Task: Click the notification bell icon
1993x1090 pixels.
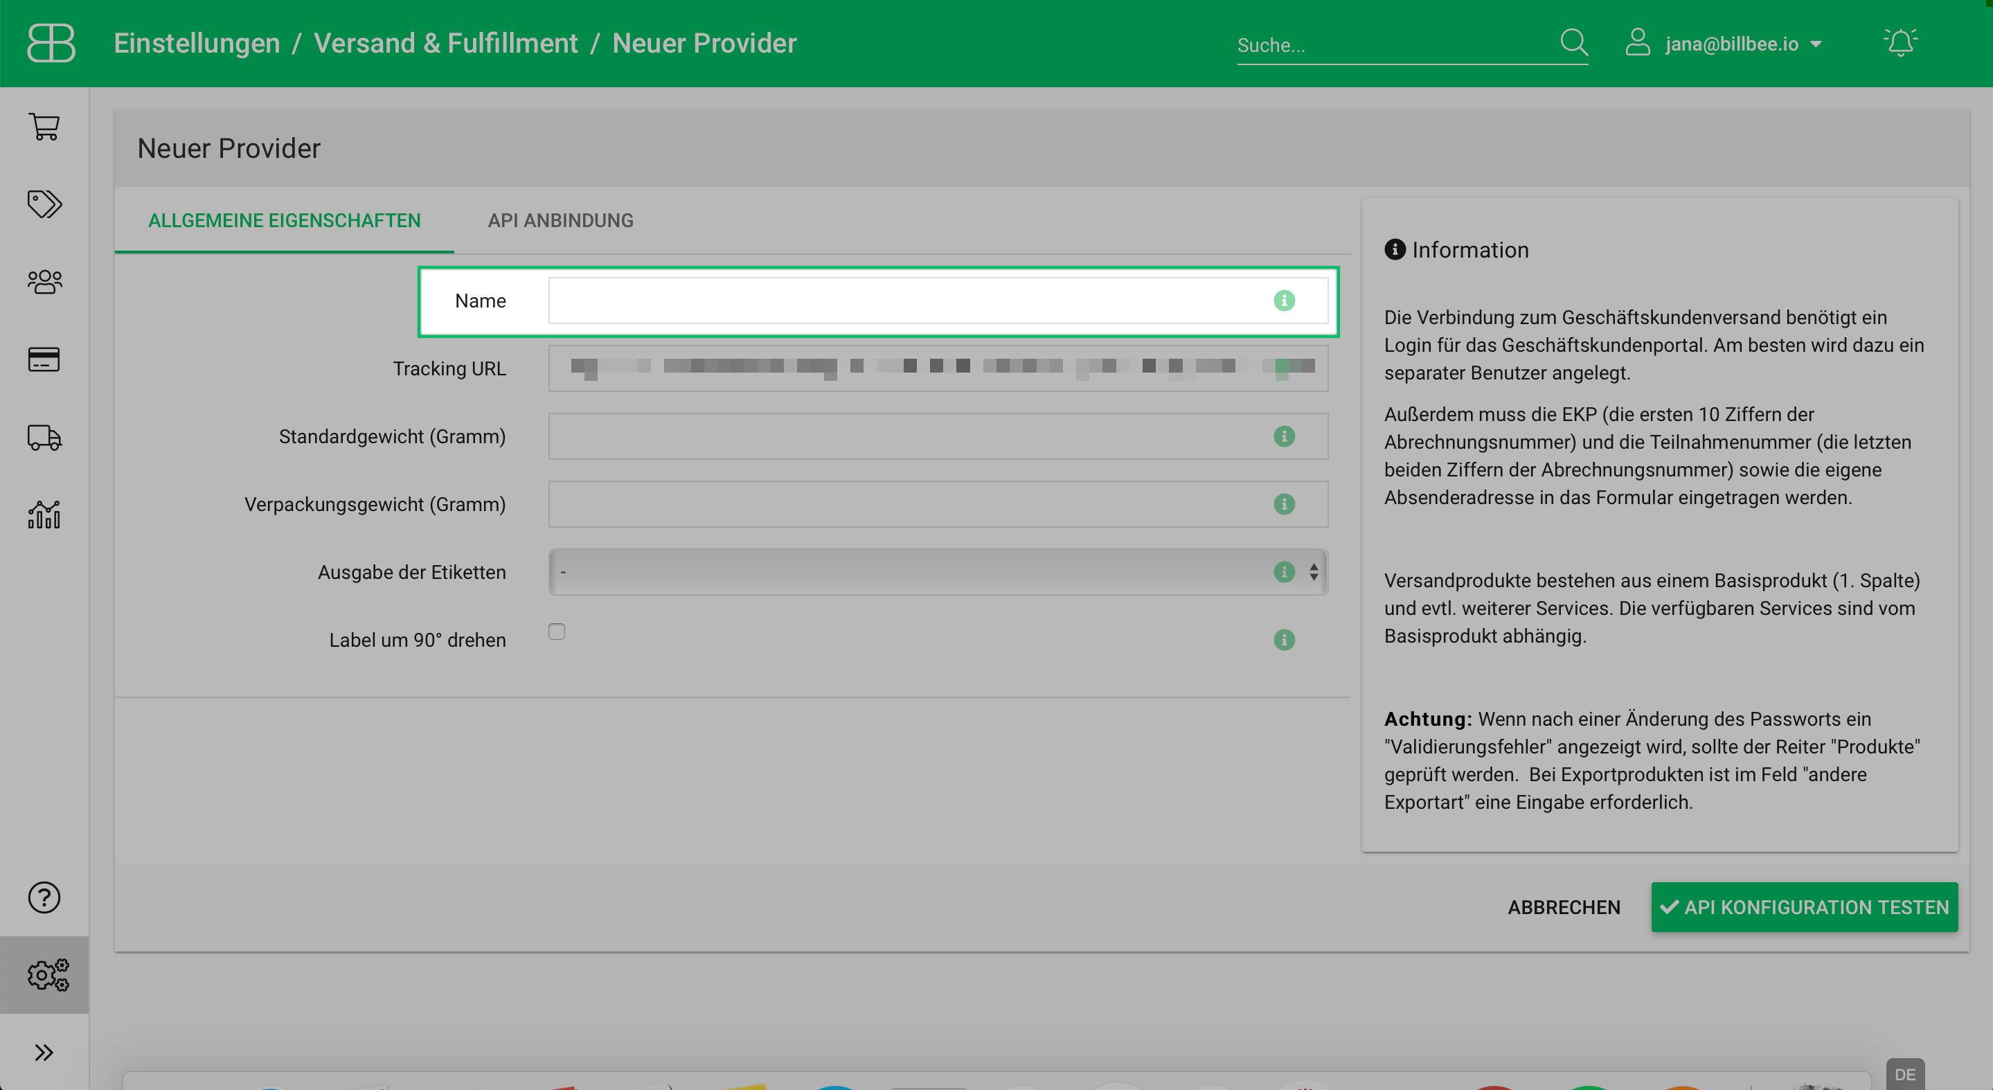Action: tap(1900, 42)
